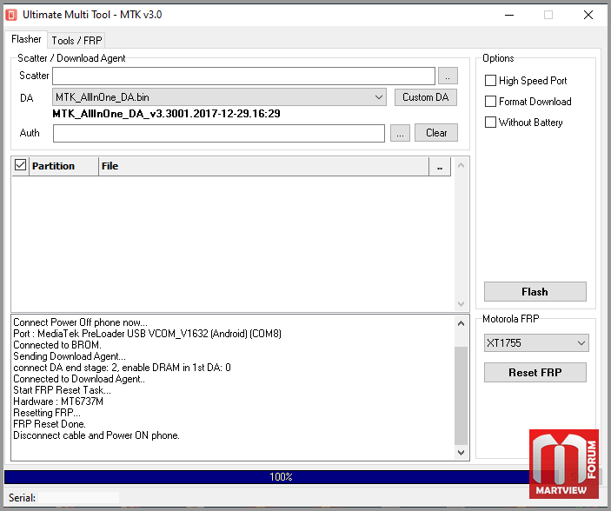Browse for a Scatter file
Viewport: 611px width, 511px height.
pos(448,76)
